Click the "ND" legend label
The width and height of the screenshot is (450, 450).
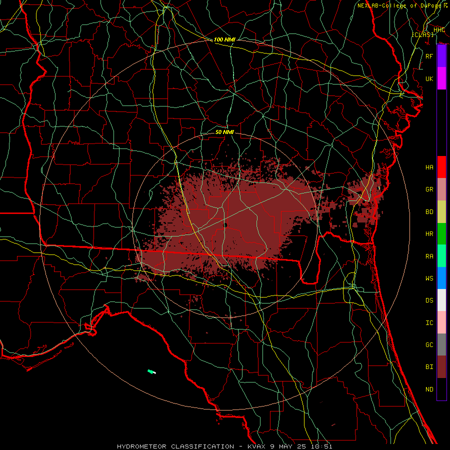429,389
